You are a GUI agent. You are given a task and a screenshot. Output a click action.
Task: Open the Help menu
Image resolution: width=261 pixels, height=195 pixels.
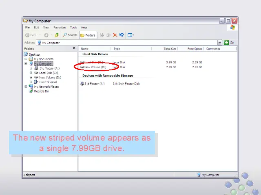[x=84, y=27]
